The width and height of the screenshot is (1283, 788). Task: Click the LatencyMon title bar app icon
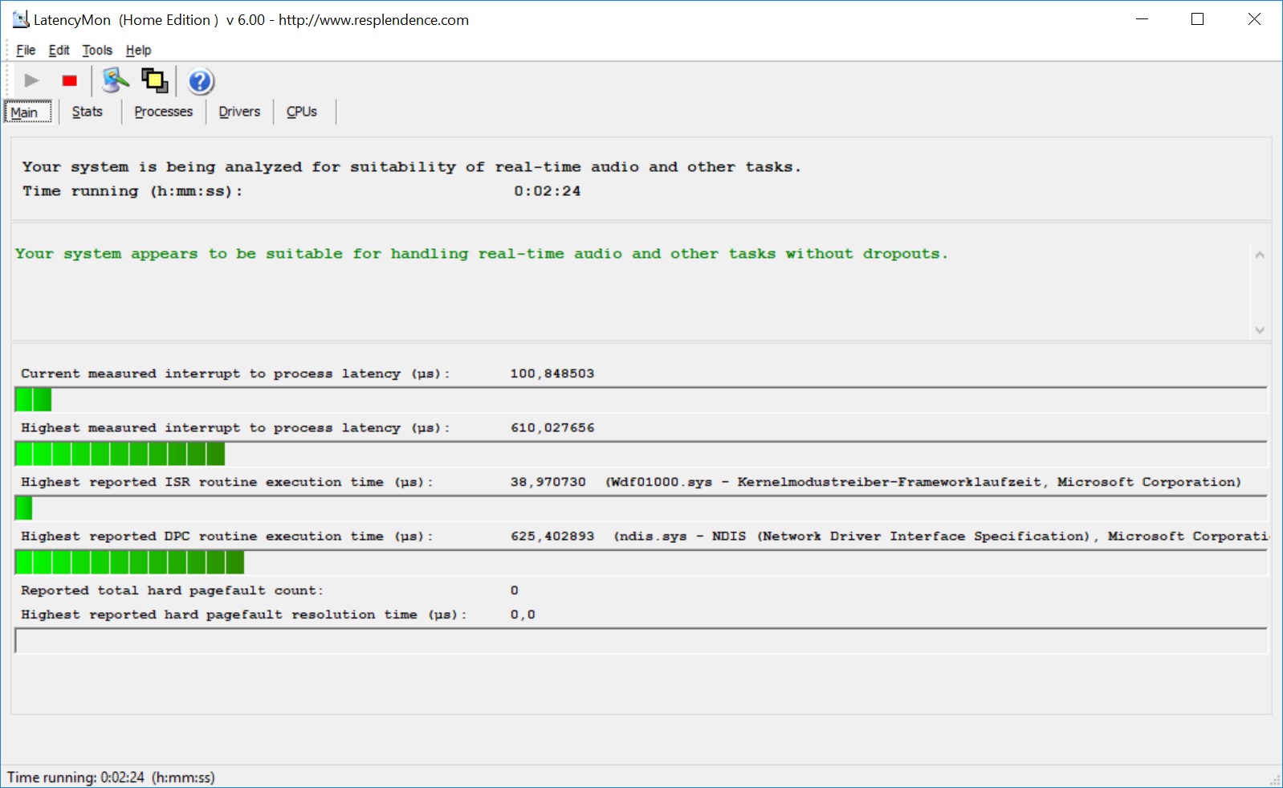(x=20, y=19)
